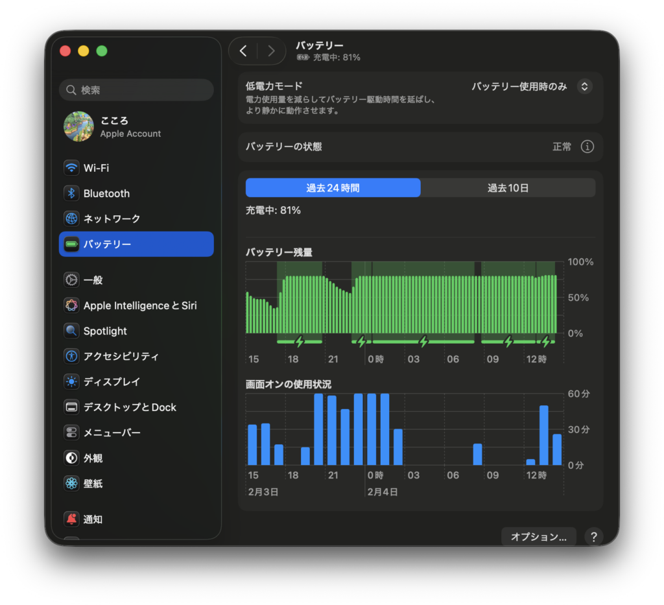Click the help question mark button

593,537
